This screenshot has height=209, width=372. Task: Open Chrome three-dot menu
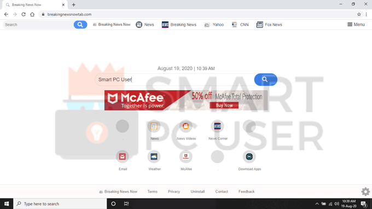(367, 14)
